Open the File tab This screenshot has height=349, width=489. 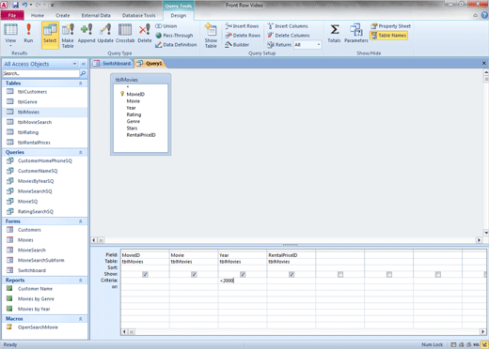[12, 15]
